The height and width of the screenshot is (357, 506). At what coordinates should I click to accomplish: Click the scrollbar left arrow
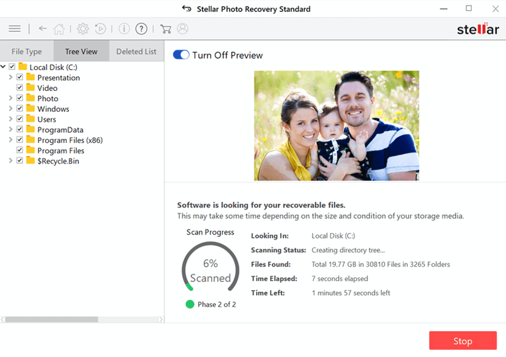3,319
